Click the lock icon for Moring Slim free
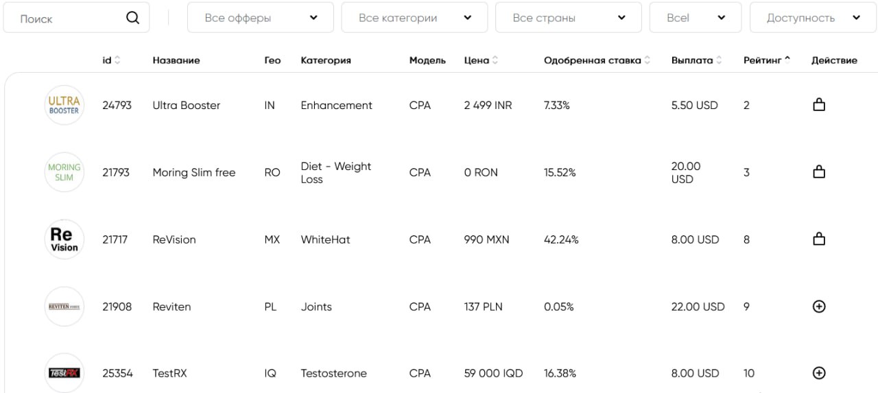 [818, 172]
